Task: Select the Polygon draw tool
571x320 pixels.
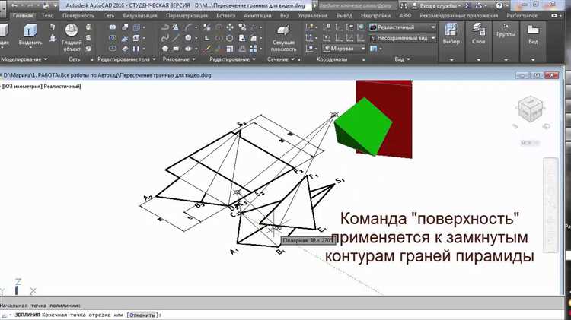Action: 165,49
